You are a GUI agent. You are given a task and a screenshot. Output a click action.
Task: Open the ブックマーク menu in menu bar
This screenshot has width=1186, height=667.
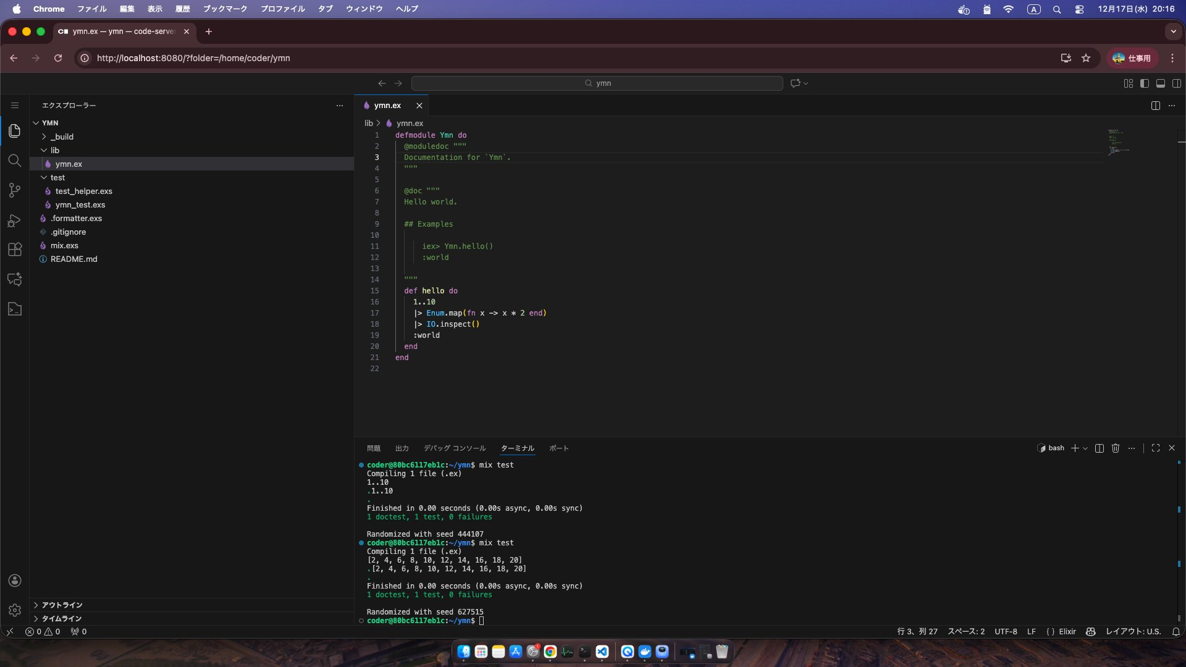pos(225,9)
